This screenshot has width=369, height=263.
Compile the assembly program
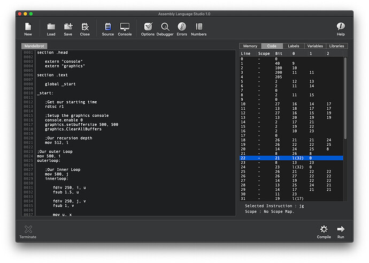point(324,231)
